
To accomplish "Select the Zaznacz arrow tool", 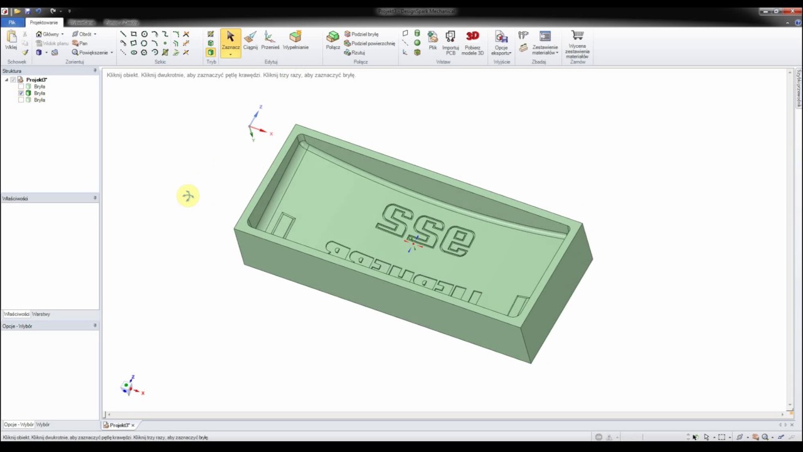I will [x=230, y=41].
